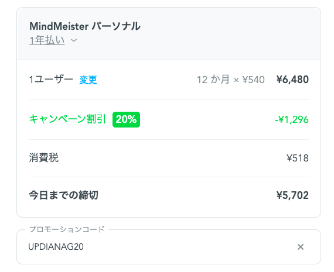Click the horizontal divider line below the 1ユーザー row
The width and height of the screenshot is (334, 272).
tap(169, 99)
